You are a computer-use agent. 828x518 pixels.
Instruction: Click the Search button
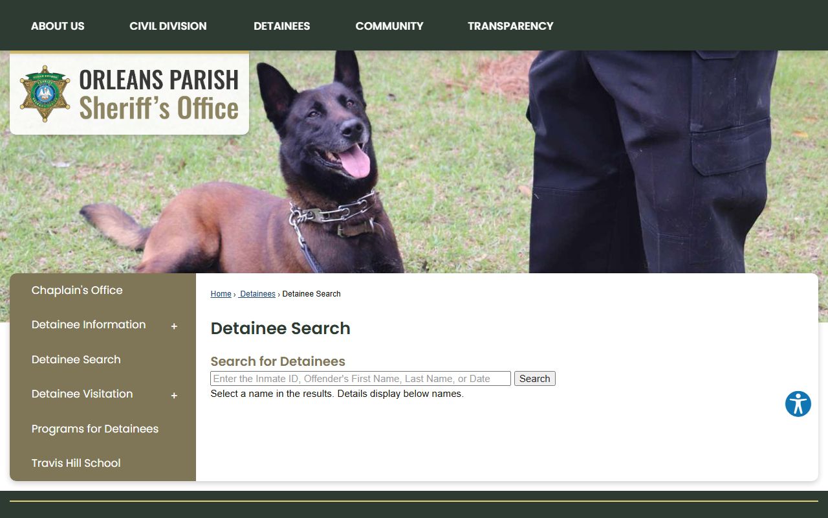click(534, 379)
